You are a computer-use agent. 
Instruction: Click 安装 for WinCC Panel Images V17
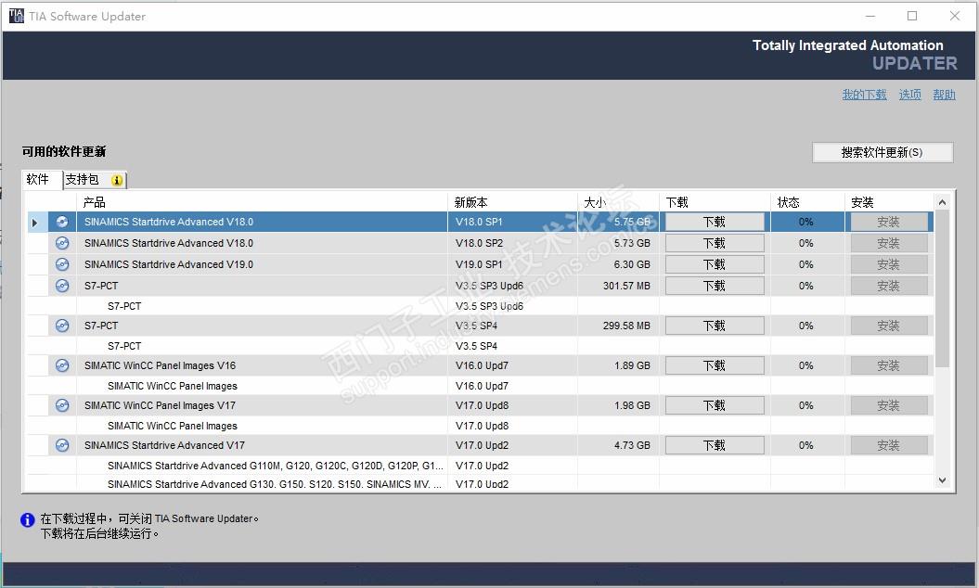coord(888,405)
